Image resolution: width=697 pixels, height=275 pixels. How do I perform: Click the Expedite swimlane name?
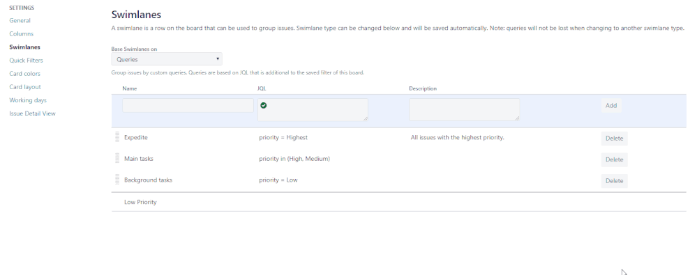click(x=136, y=138)
